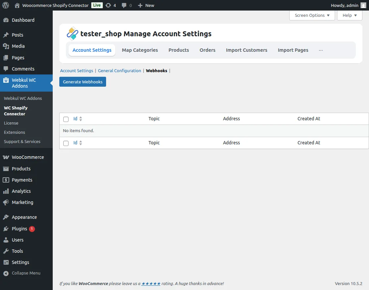Check the select-all checkbox in table footer
This screenshot has height=290, width=369.
click(66, 143)
